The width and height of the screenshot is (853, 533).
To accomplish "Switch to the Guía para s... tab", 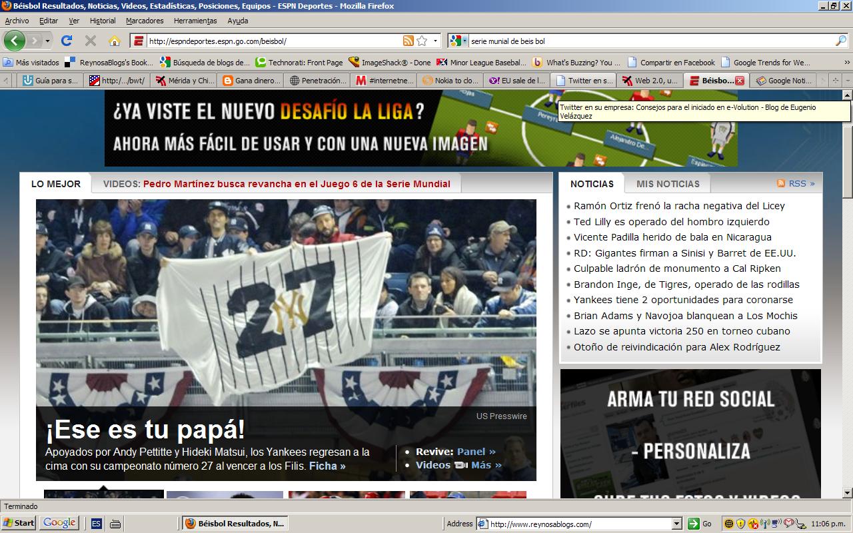I will 50,81.
